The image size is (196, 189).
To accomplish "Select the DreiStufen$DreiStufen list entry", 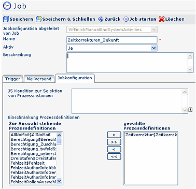I will [x=33, y=158].
